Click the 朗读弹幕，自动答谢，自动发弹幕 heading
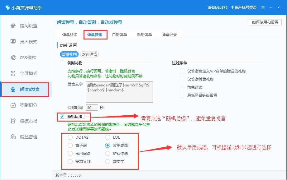The width and height of the screenshot is (287, 180). tap(89, 22)
